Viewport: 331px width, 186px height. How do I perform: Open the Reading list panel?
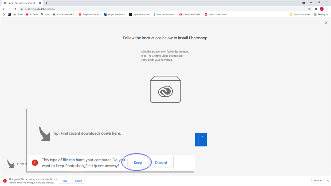[x=321, y=14]
